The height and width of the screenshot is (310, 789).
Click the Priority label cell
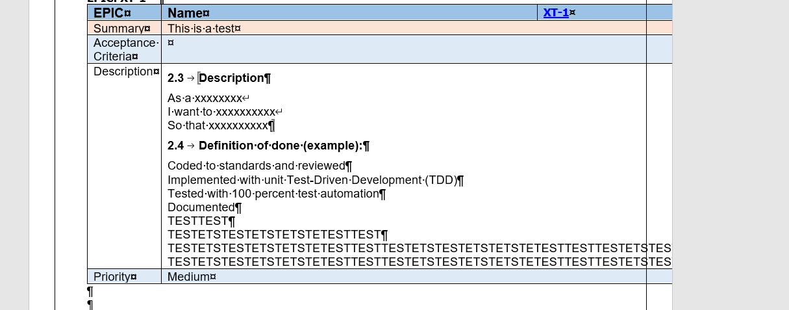pyautogui.click(x=114, y=277)
